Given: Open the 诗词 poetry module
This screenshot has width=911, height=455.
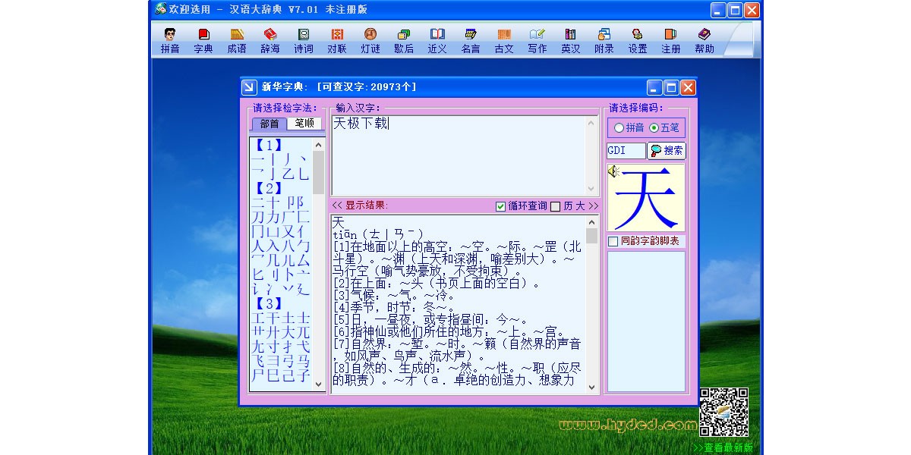Looking at the screenshot, I should [304, 41].
